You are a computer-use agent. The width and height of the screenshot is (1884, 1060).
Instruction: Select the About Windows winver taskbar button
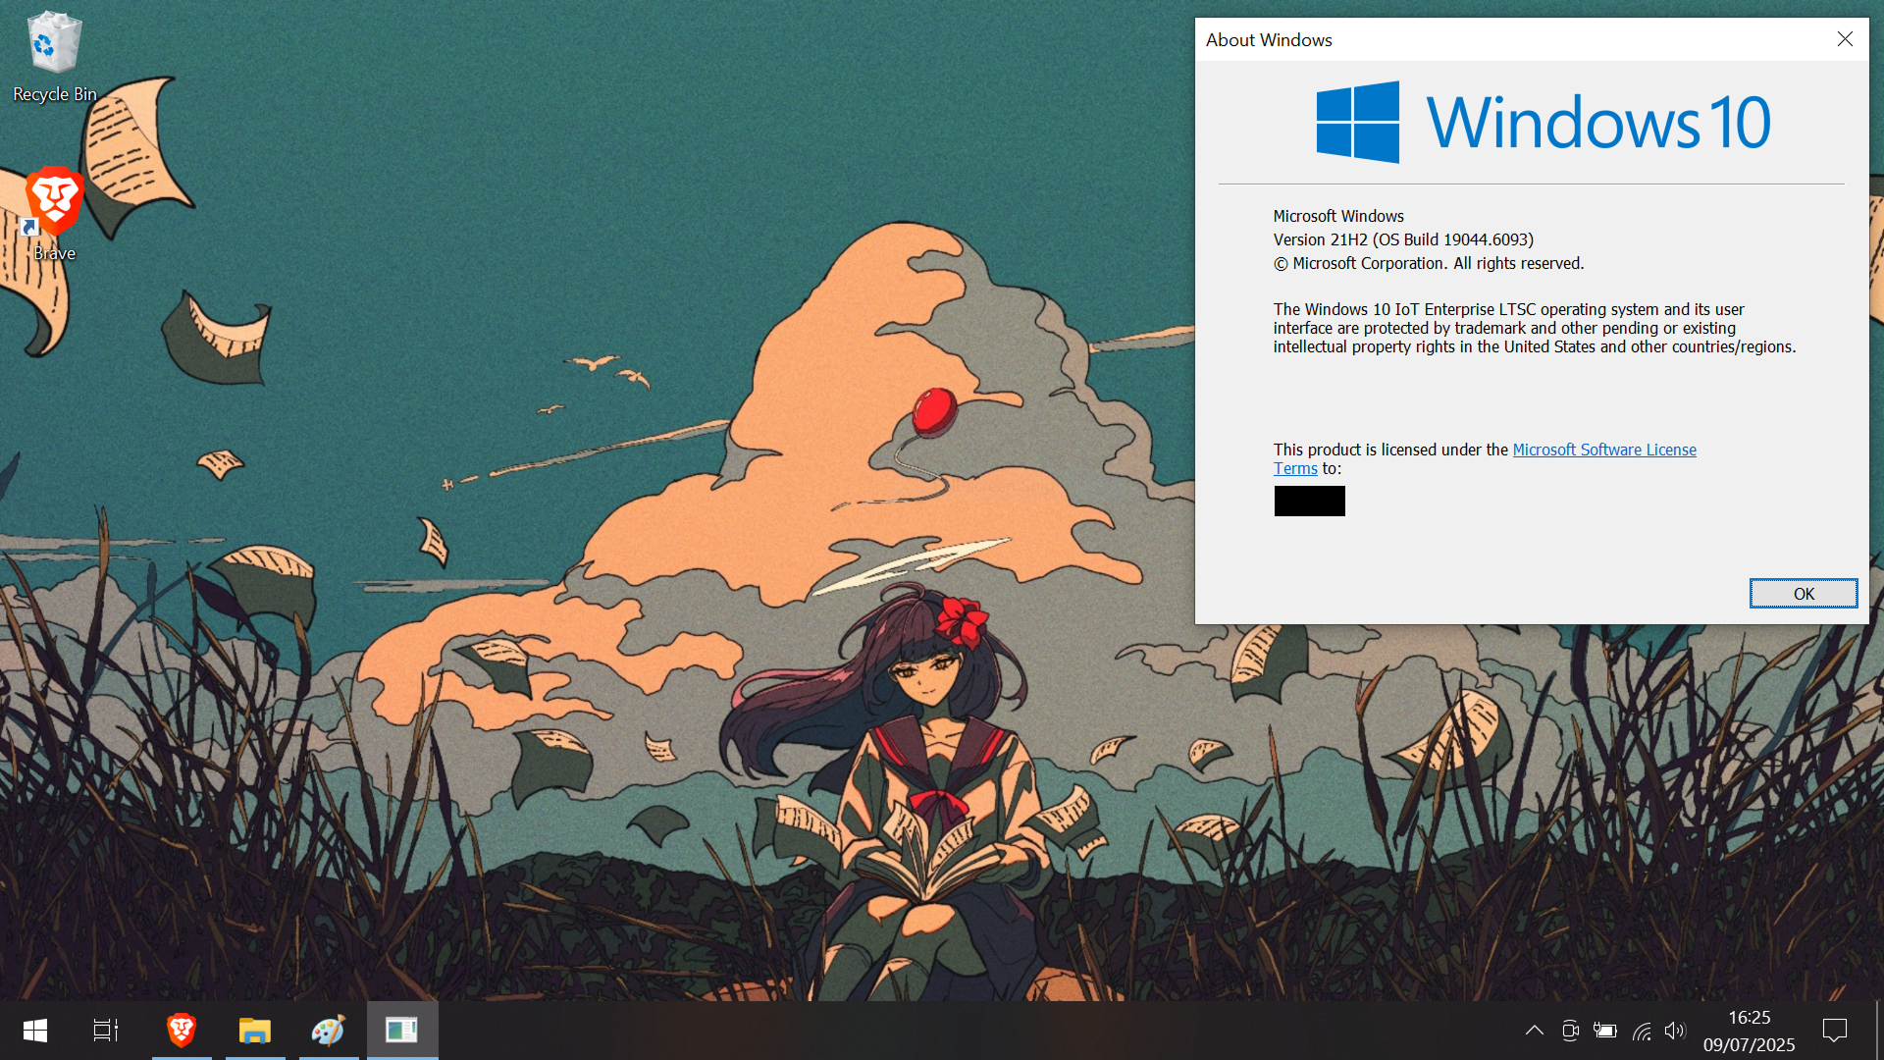(x=402, y=1030)
